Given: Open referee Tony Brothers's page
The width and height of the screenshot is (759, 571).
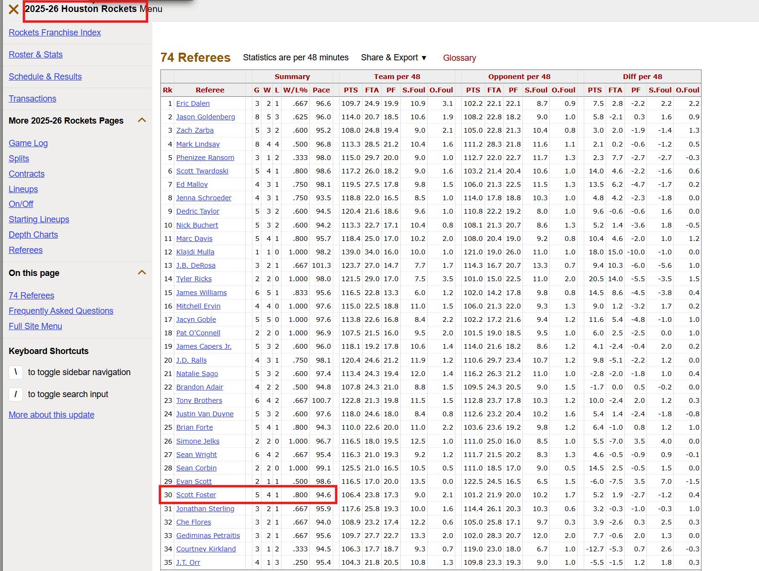Looking at the screenshot, I should coord(199,400).
